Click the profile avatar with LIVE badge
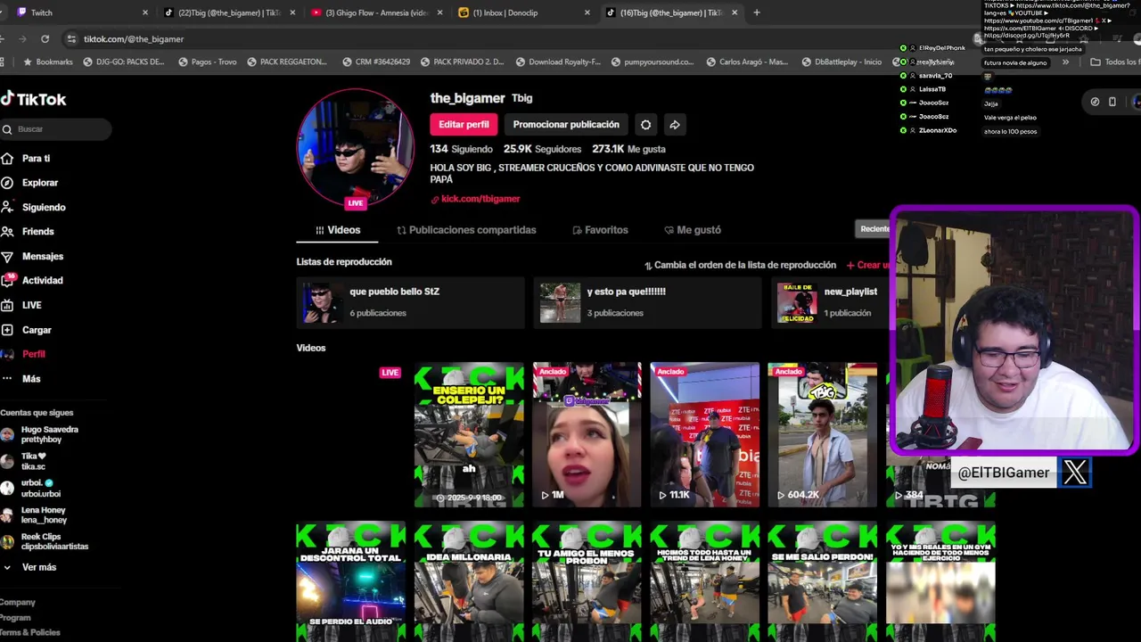Viewport: 1141px width, 642px height. tap(355, 147)
